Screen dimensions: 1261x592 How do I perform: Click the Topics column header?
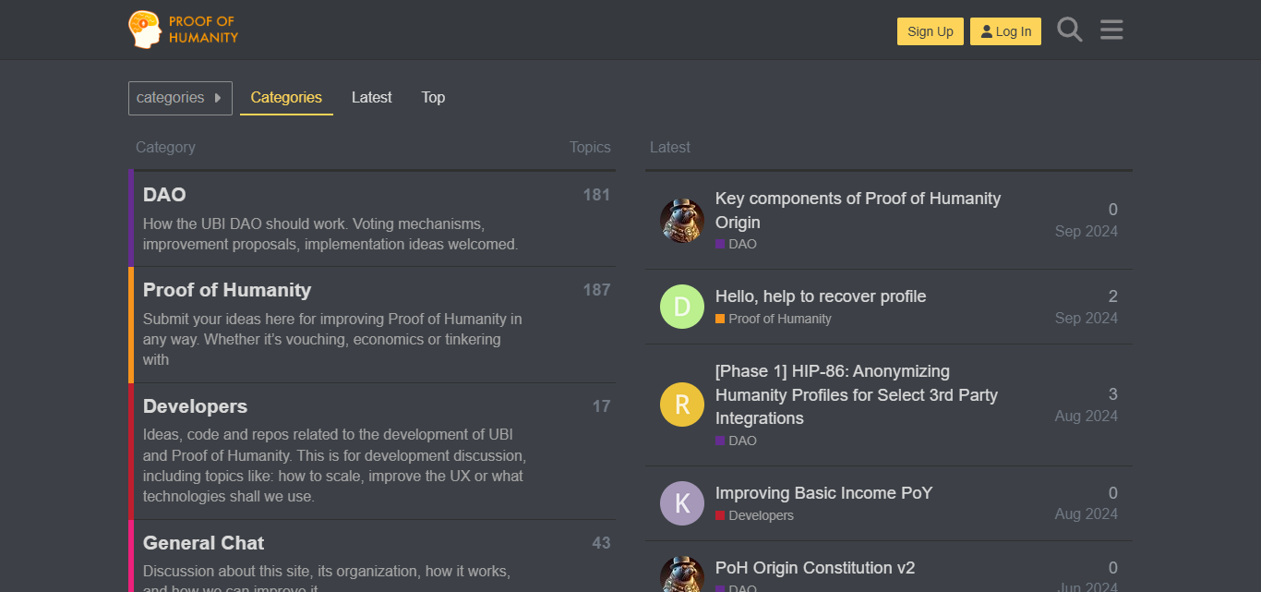coord(590,147)
